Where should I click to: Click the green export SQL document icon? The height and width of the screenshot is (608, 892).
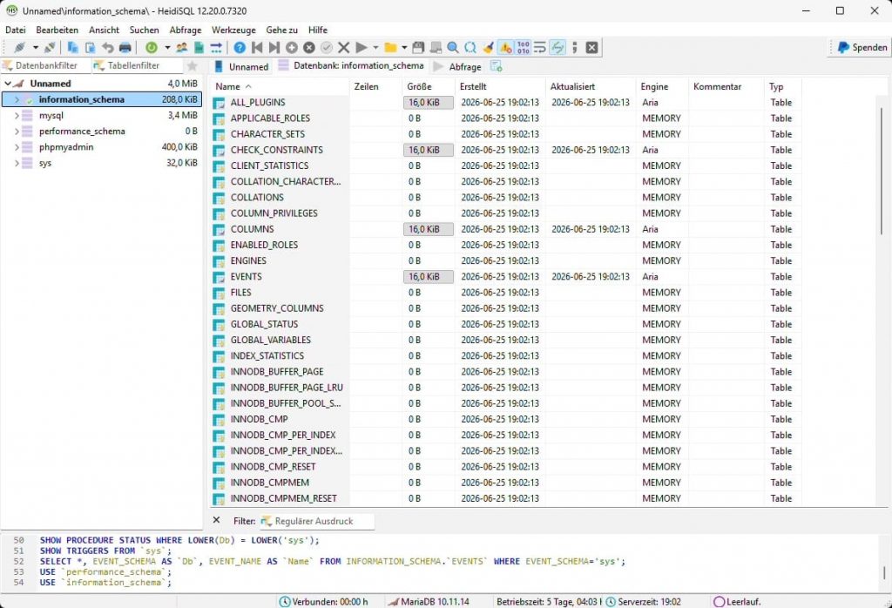(x=199, y=48)
